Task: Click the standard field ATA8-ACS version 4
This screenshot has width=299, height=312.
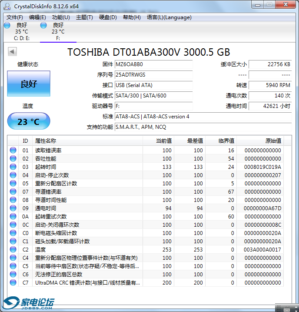Action: [x=203, y=117]
